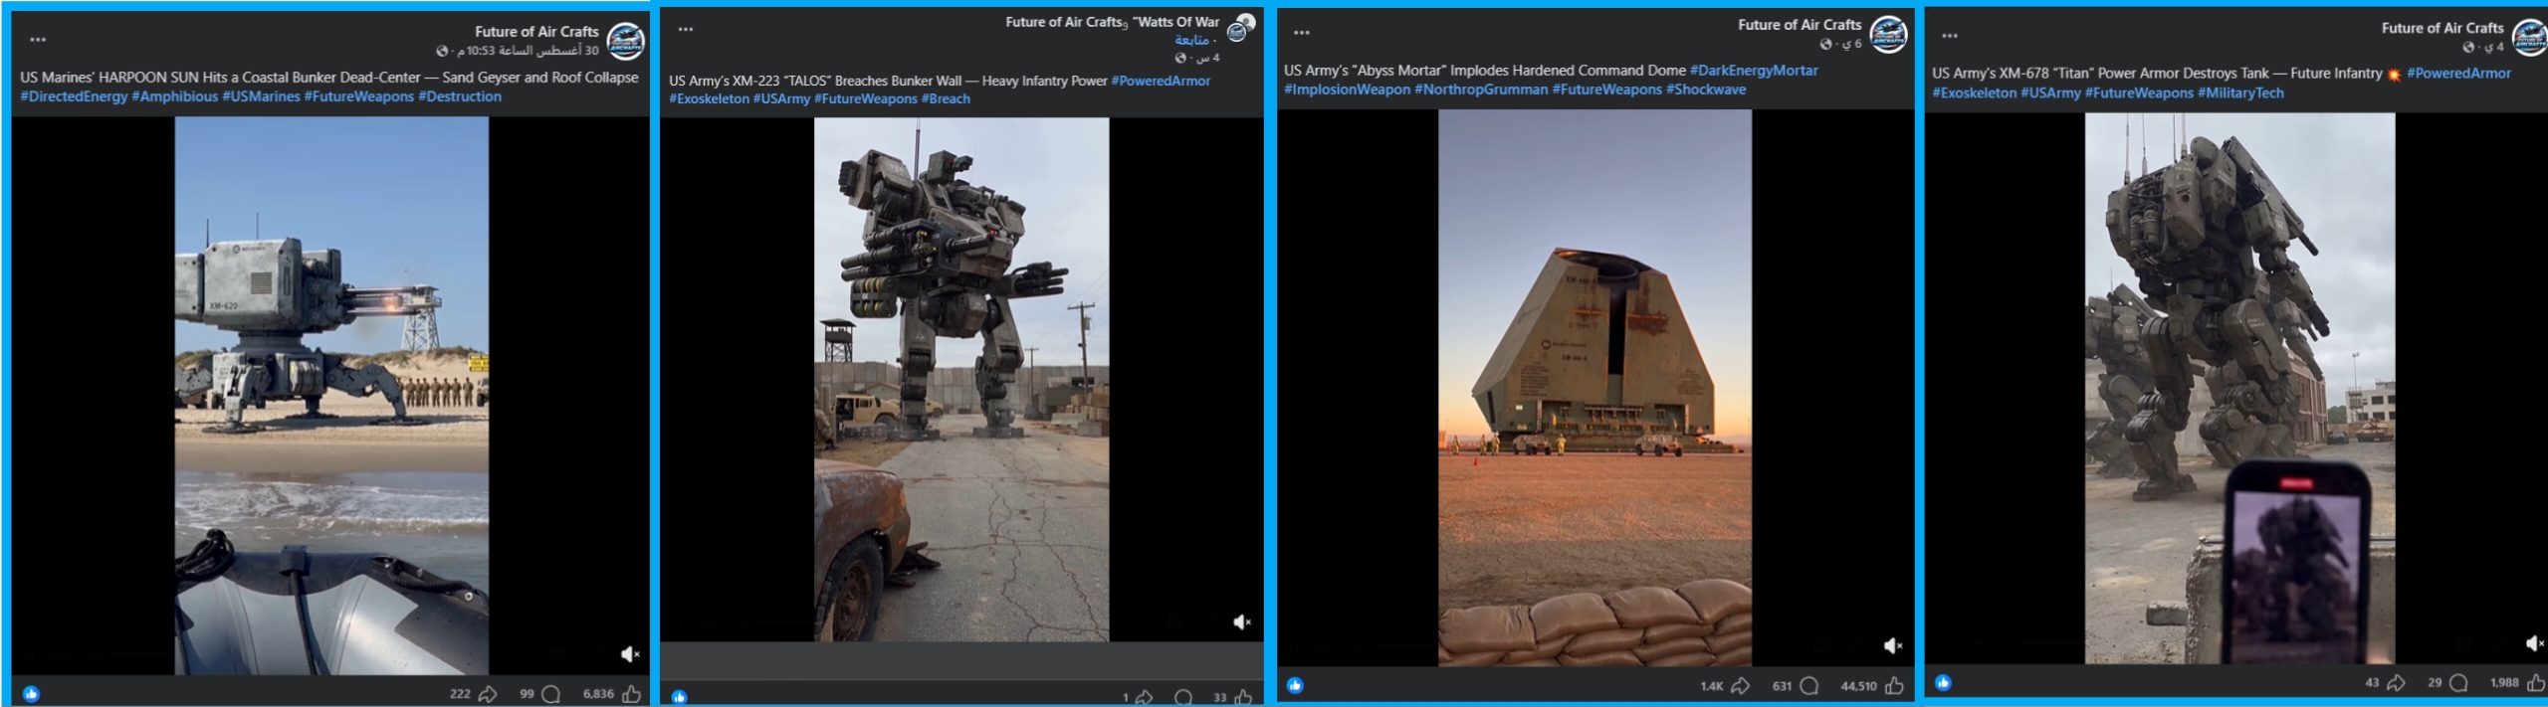Open #FutureWeapons on HARPOON SUN post
The width and height of the screenshot is (2548, 707).
click(359, 96)
